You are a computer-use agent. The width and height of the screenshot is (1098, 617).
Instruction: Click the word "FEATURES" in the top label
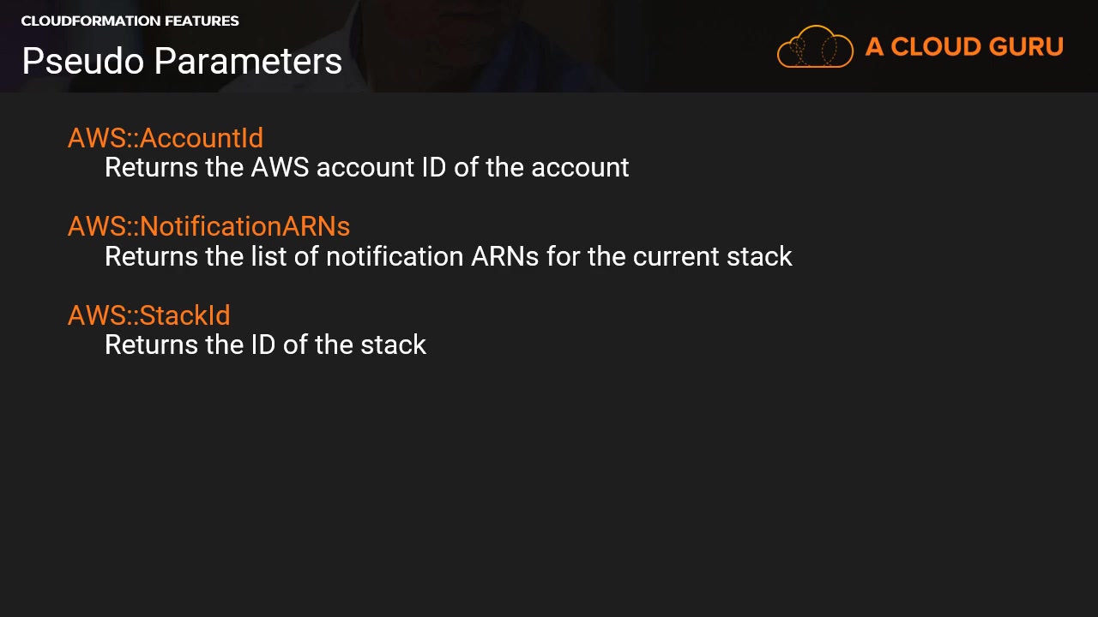point(203,21)
